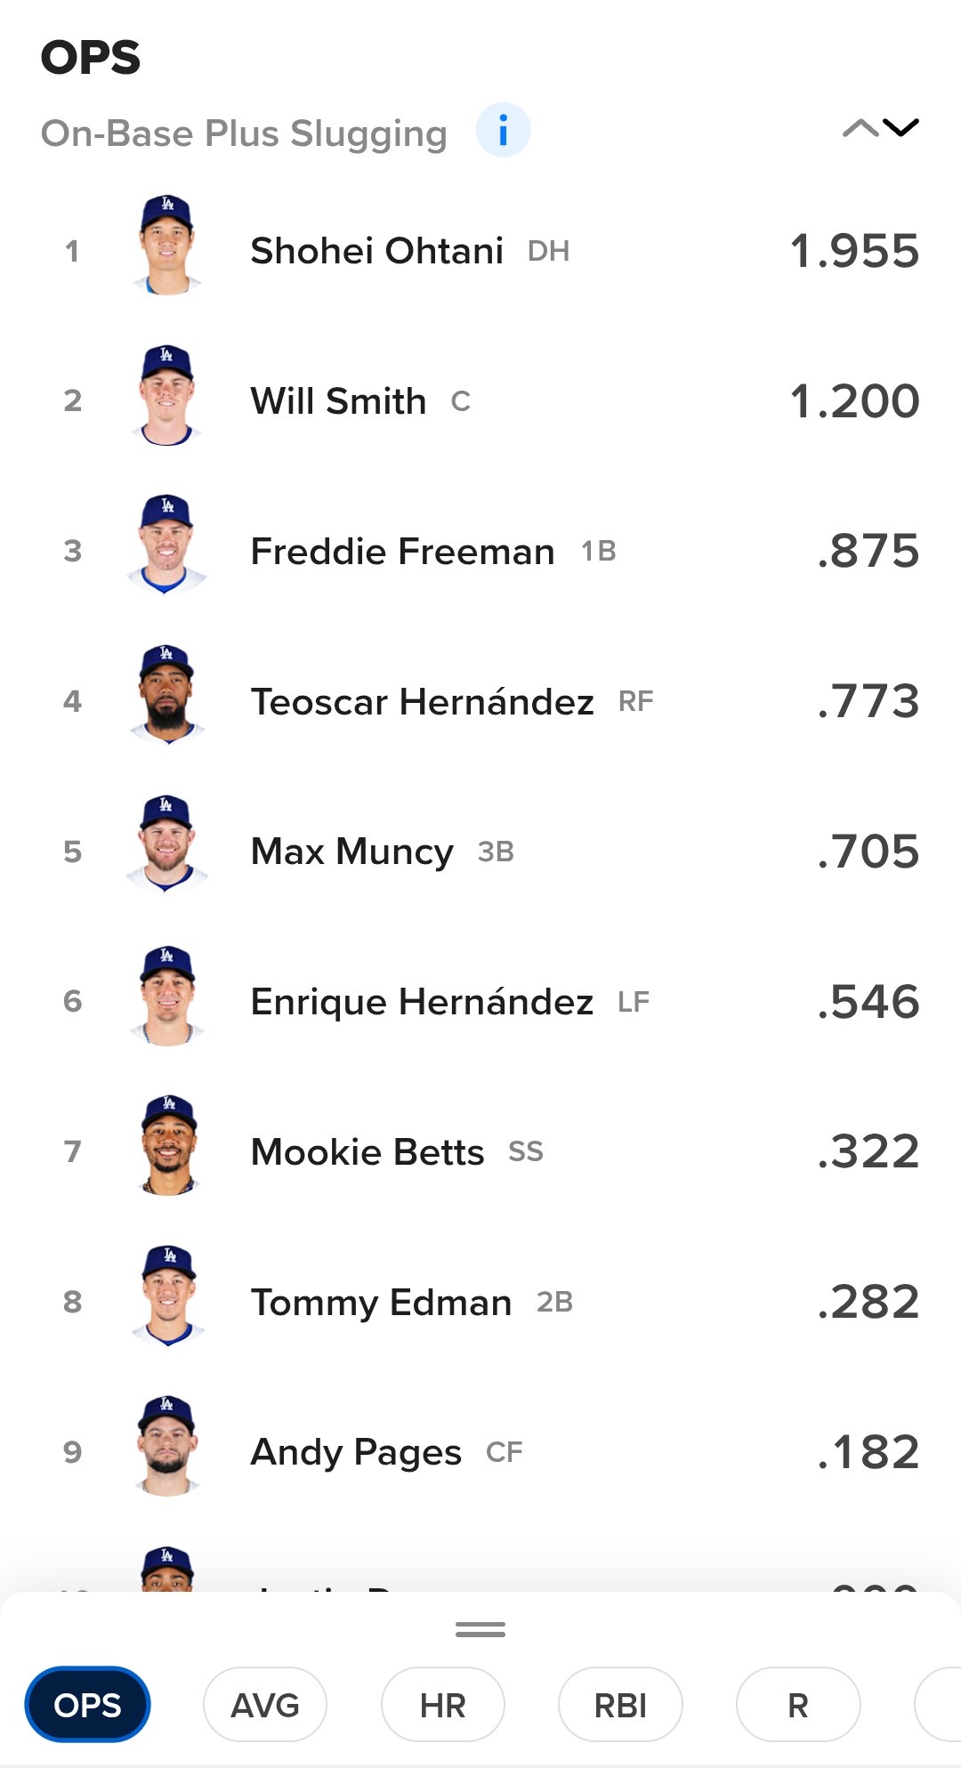
Task: Tap Freddie Freeman's player headshot
Action: click(166, 546)
